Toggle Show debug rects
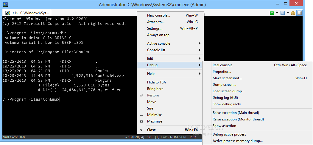This screenshot has width=313, height=145. pos(258,104)
